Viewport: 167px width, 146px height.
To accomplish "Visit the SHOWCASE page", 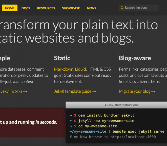I will pos(71,8).
